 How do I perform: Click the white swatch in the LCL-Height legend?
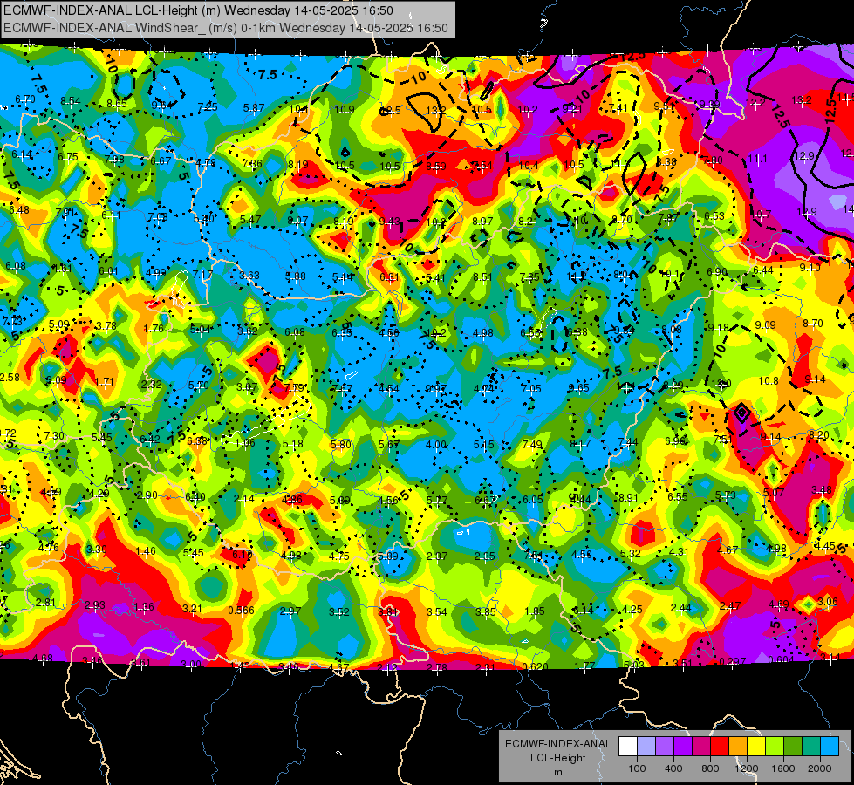(628, 747)
